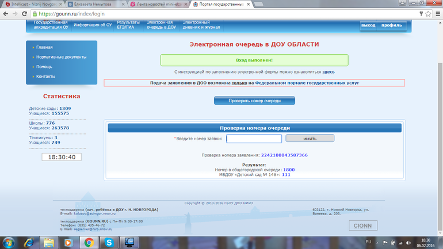Click the искать button
The width and height of the screenshot is (443, 249).
[310, 139]
